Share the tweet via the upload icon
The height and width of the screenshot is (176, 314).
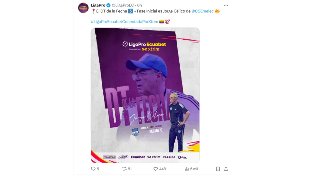pos(226,169)
